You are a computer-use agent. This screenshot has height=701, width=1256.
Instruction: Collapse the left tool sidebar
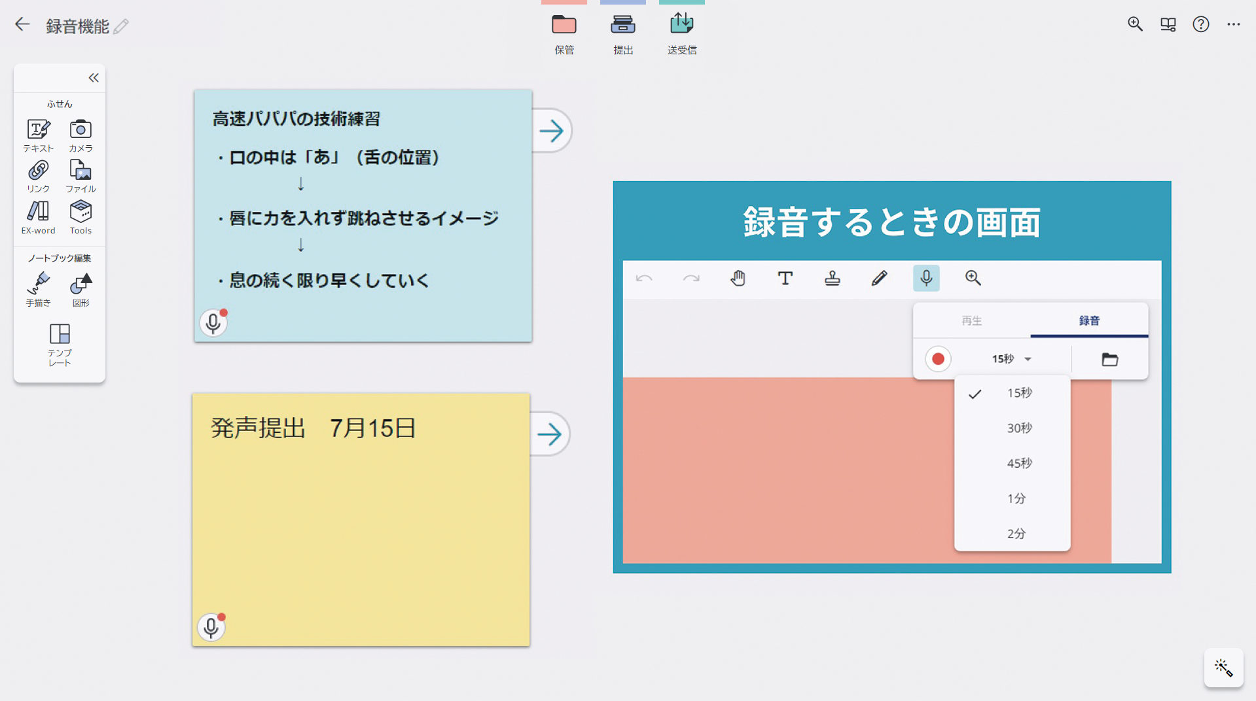tap(94, 78)
